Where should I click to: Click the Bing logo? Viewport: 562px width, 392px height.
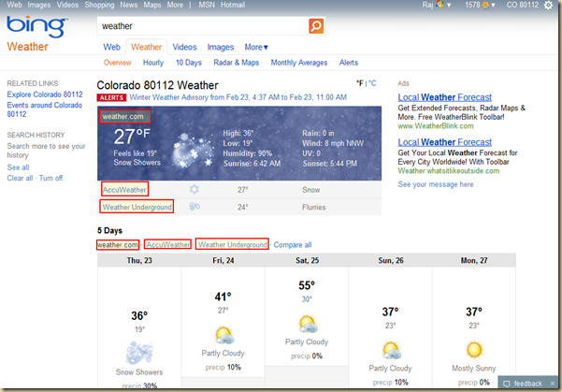coord(36,26)
